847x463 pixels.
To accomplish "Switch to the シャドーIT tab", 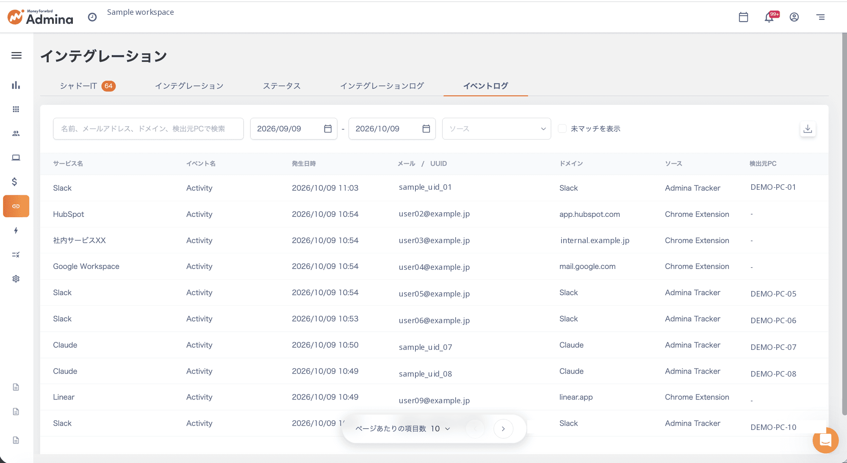I will tap(88, 86).
